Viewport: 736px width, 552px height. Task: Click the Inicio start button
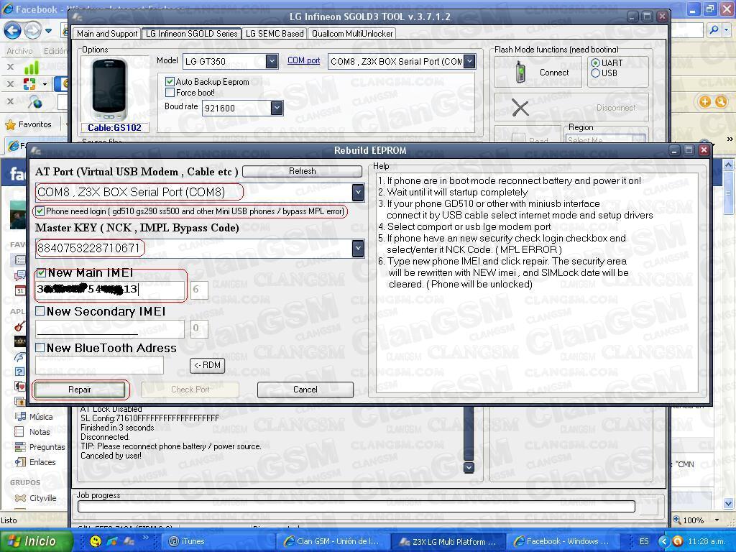[37, 541]
